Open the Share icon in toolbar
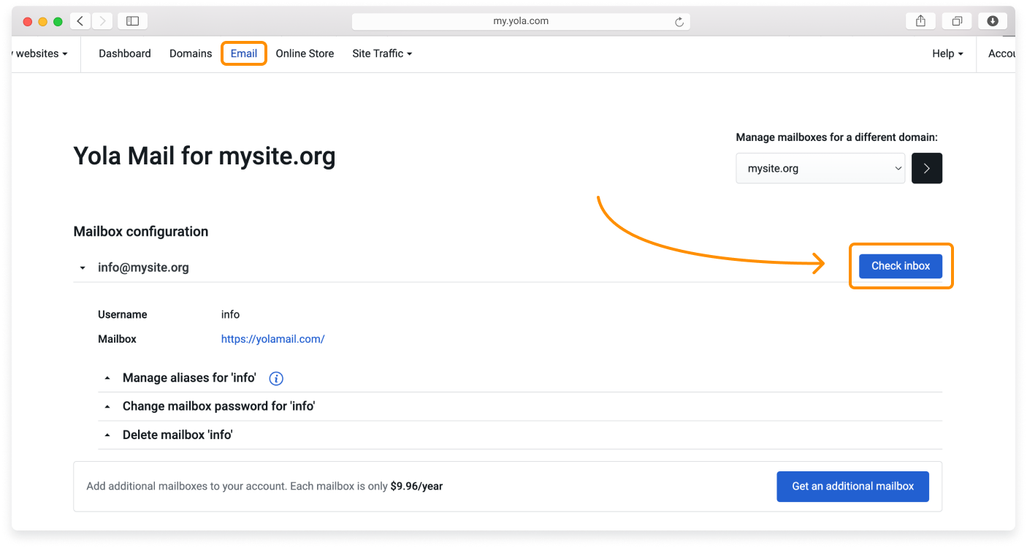1027x548 pixels. point(920,21)
